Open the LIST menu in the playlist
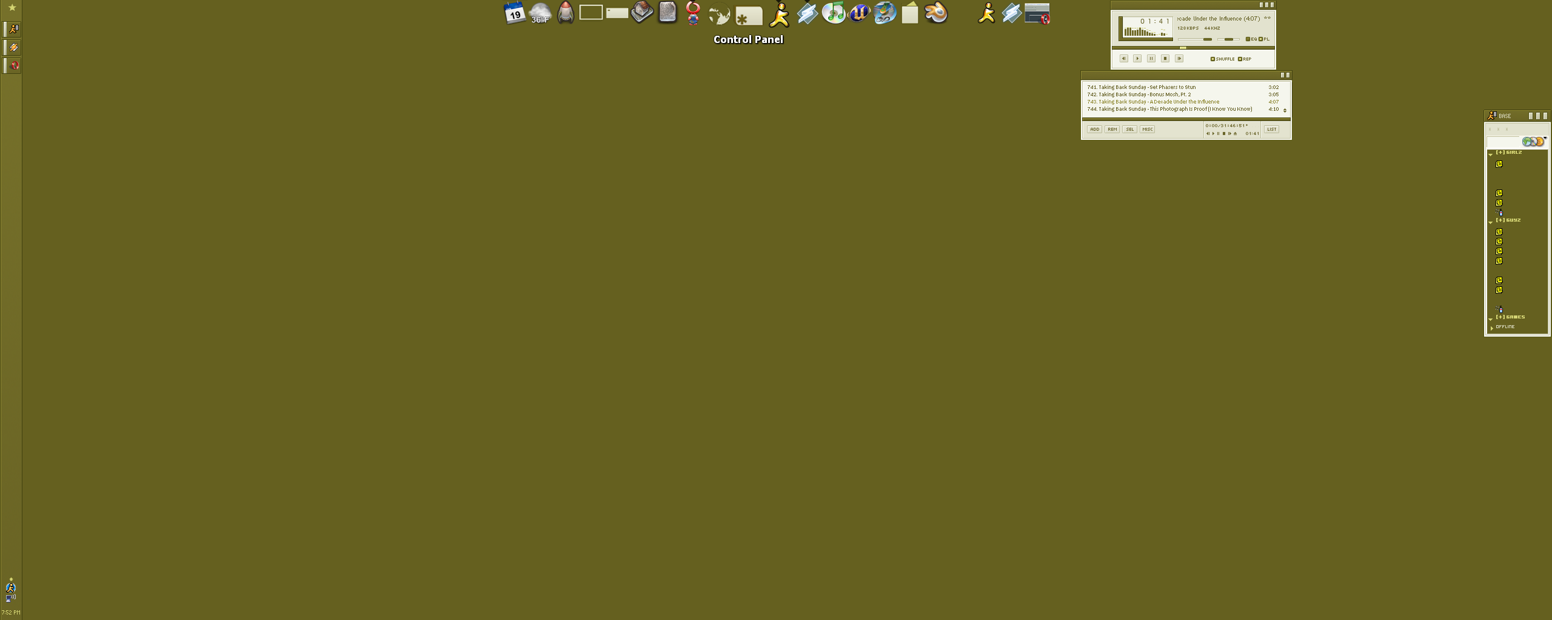This screenshot has width=1552, height=620. click(x=1271, y=130)
